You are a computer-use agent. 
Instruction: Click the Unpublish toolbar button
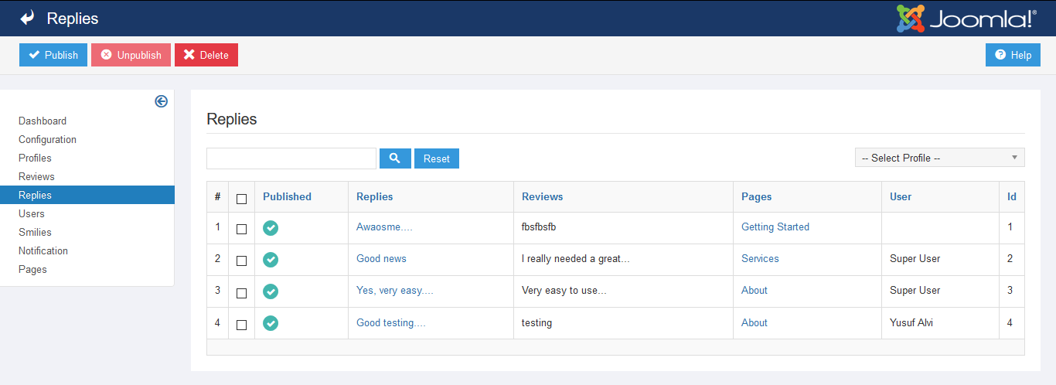[131, 55]
